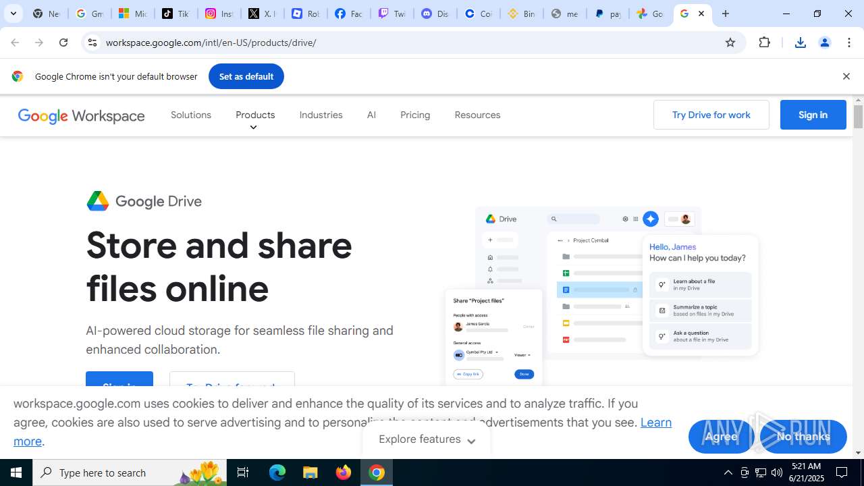
Task: Open Task View on the taskbar
Action: pyautogui.click(x=243, y=473)
